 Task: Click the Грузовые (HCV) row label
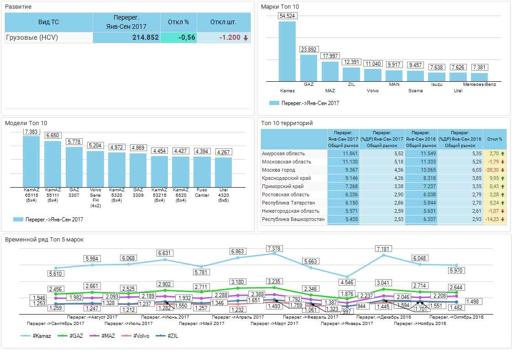pos(32,37)
